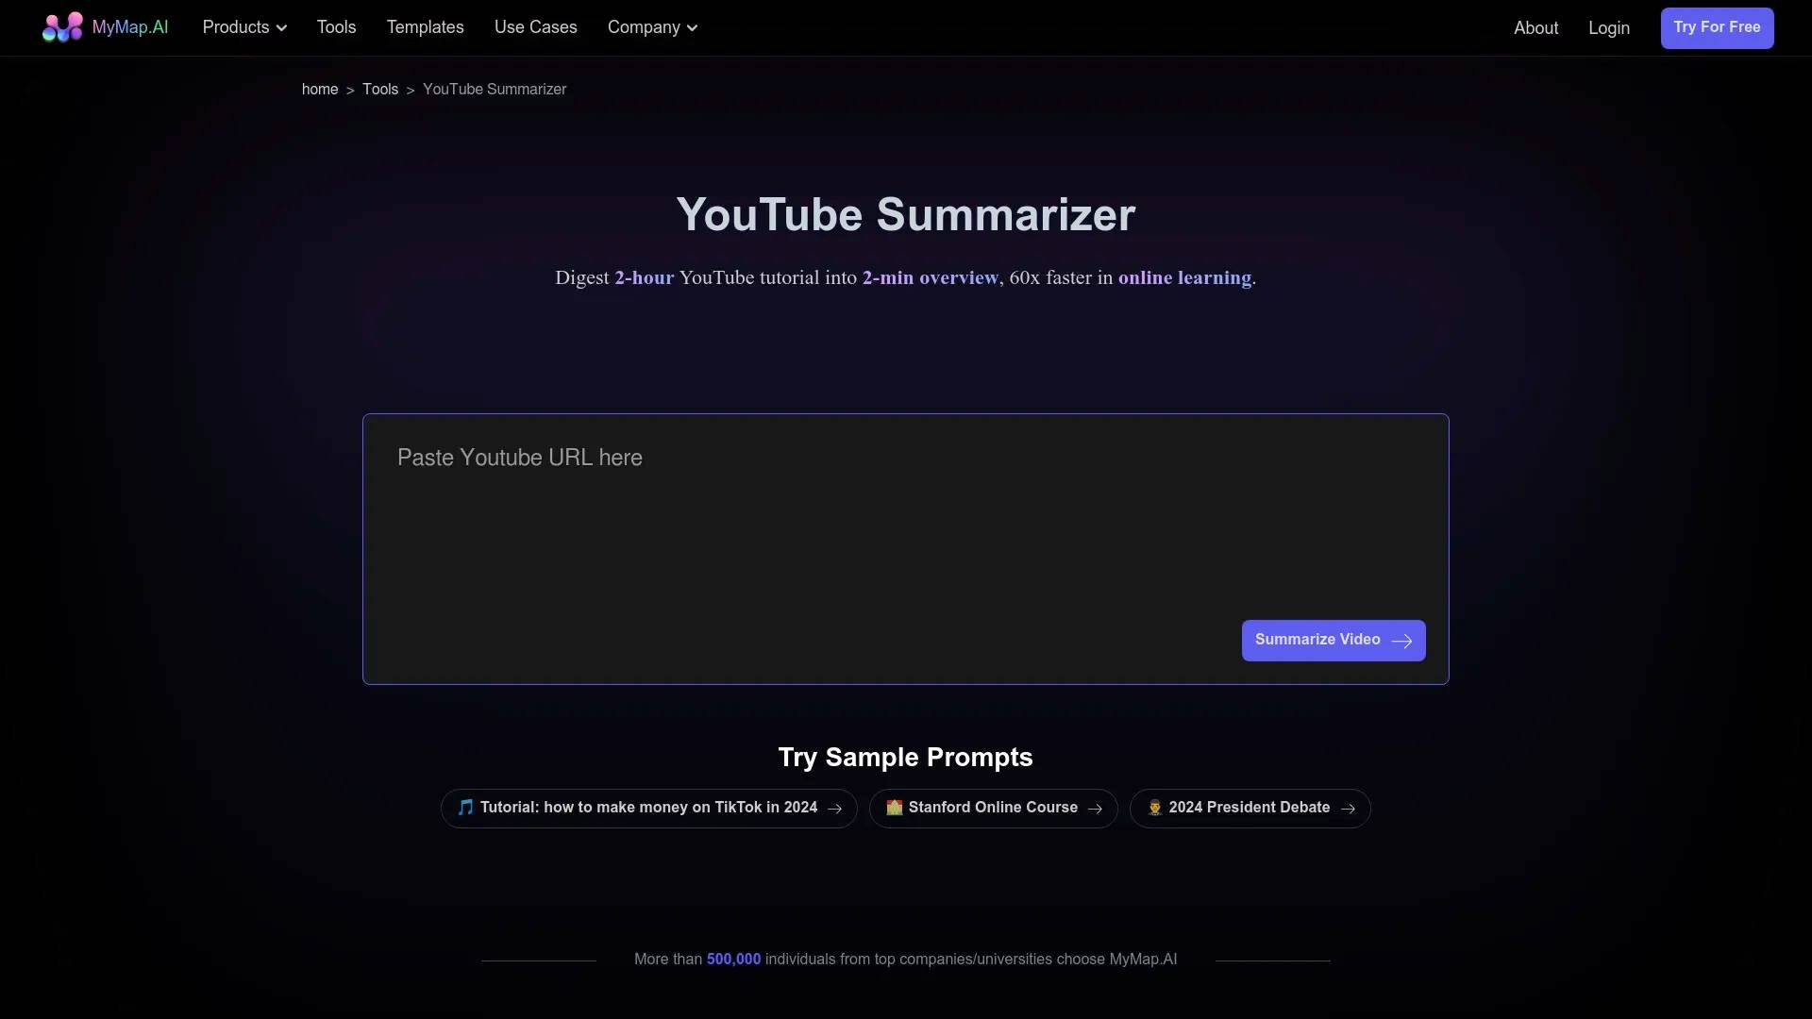
Task: Open the About menu item
Action: click(x=1535, y=27)
